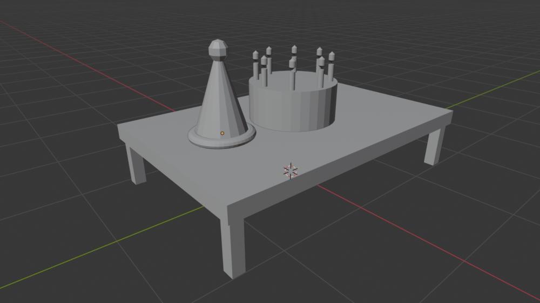
Task: Click the green Y axis line at lower left
Action: 103,246
